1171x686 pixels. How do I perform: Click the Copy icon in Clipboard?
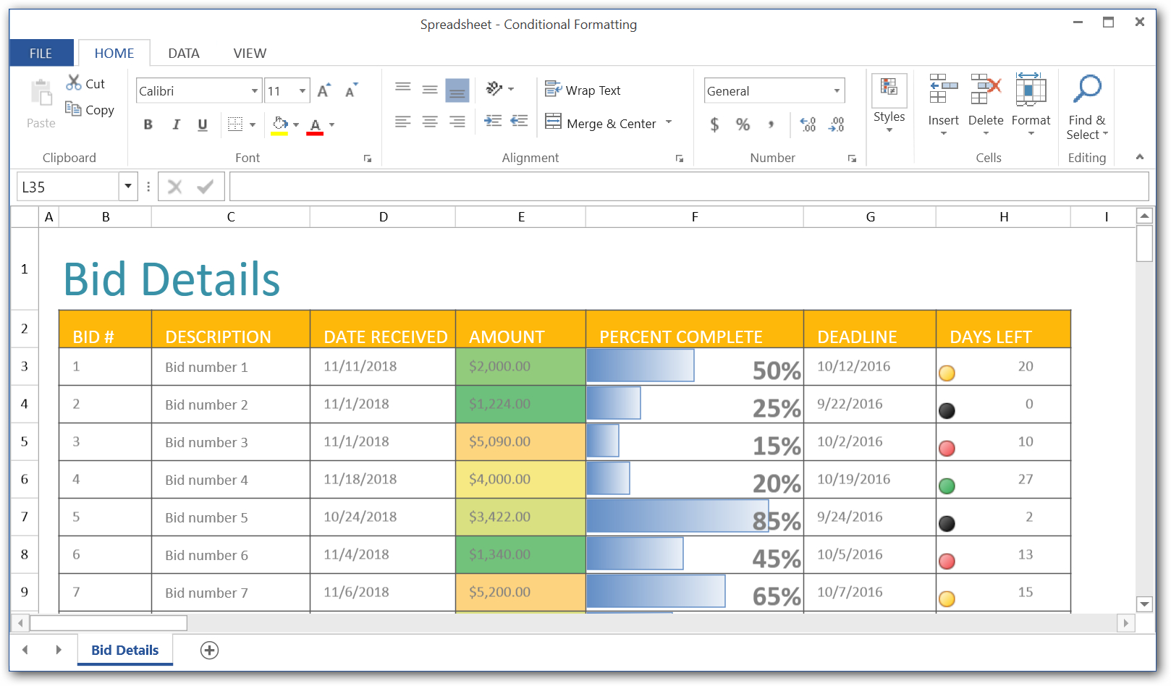click(73, 109)
